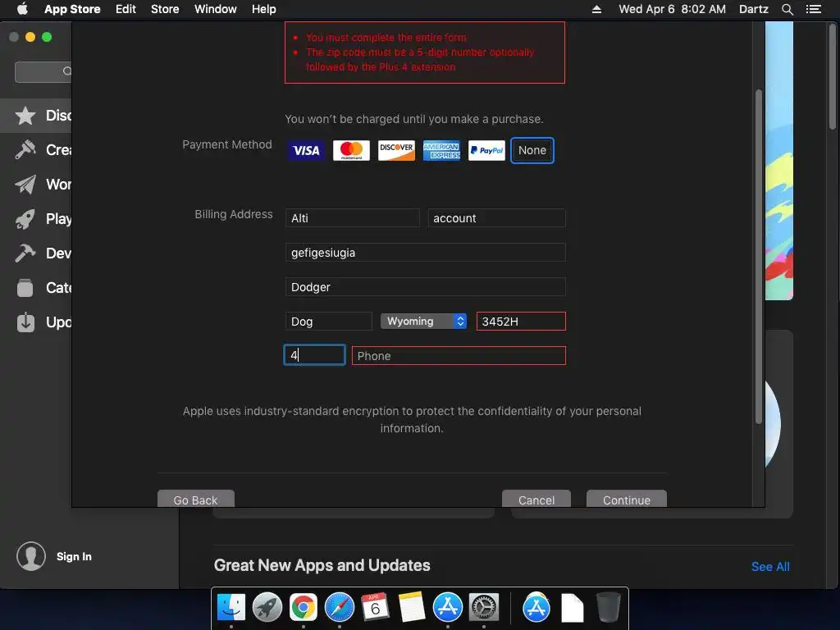Image resolution: width=840 pixels, height=630 pixels.
Task: Open the Play section rocket icon
Action: [25, 218]
